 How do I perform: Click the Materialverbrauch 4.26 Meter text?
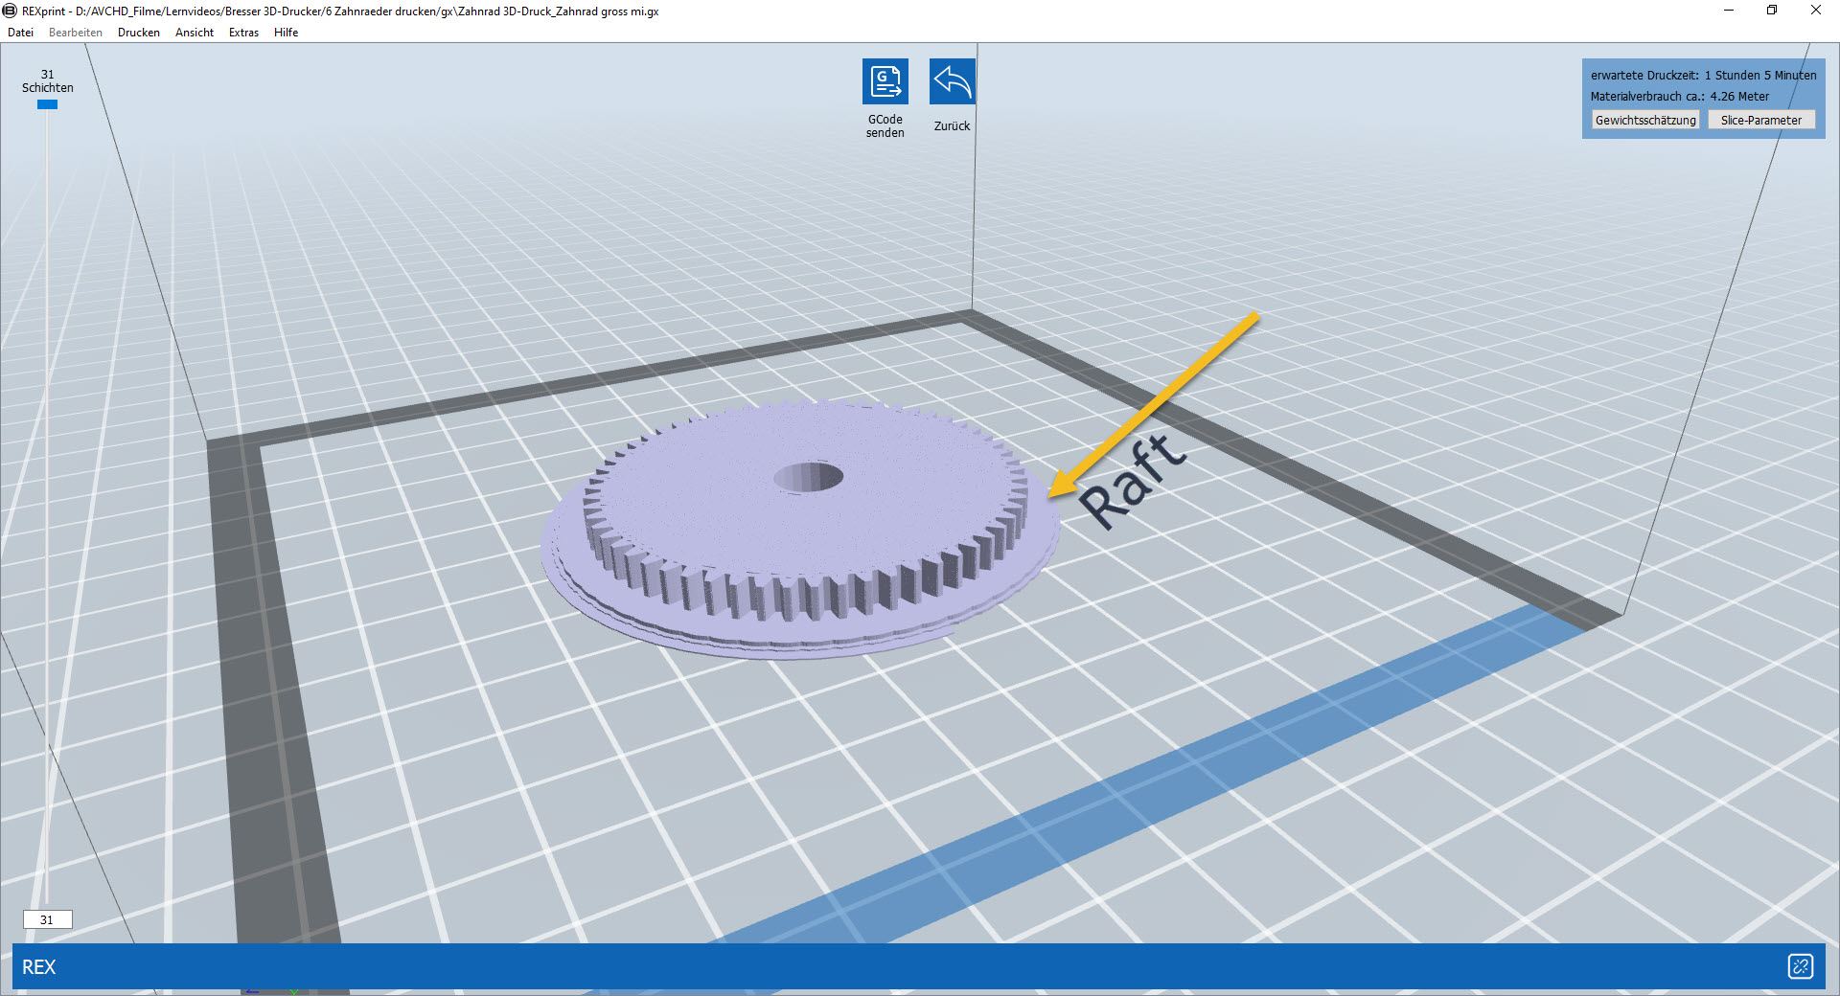point(1680,96)
